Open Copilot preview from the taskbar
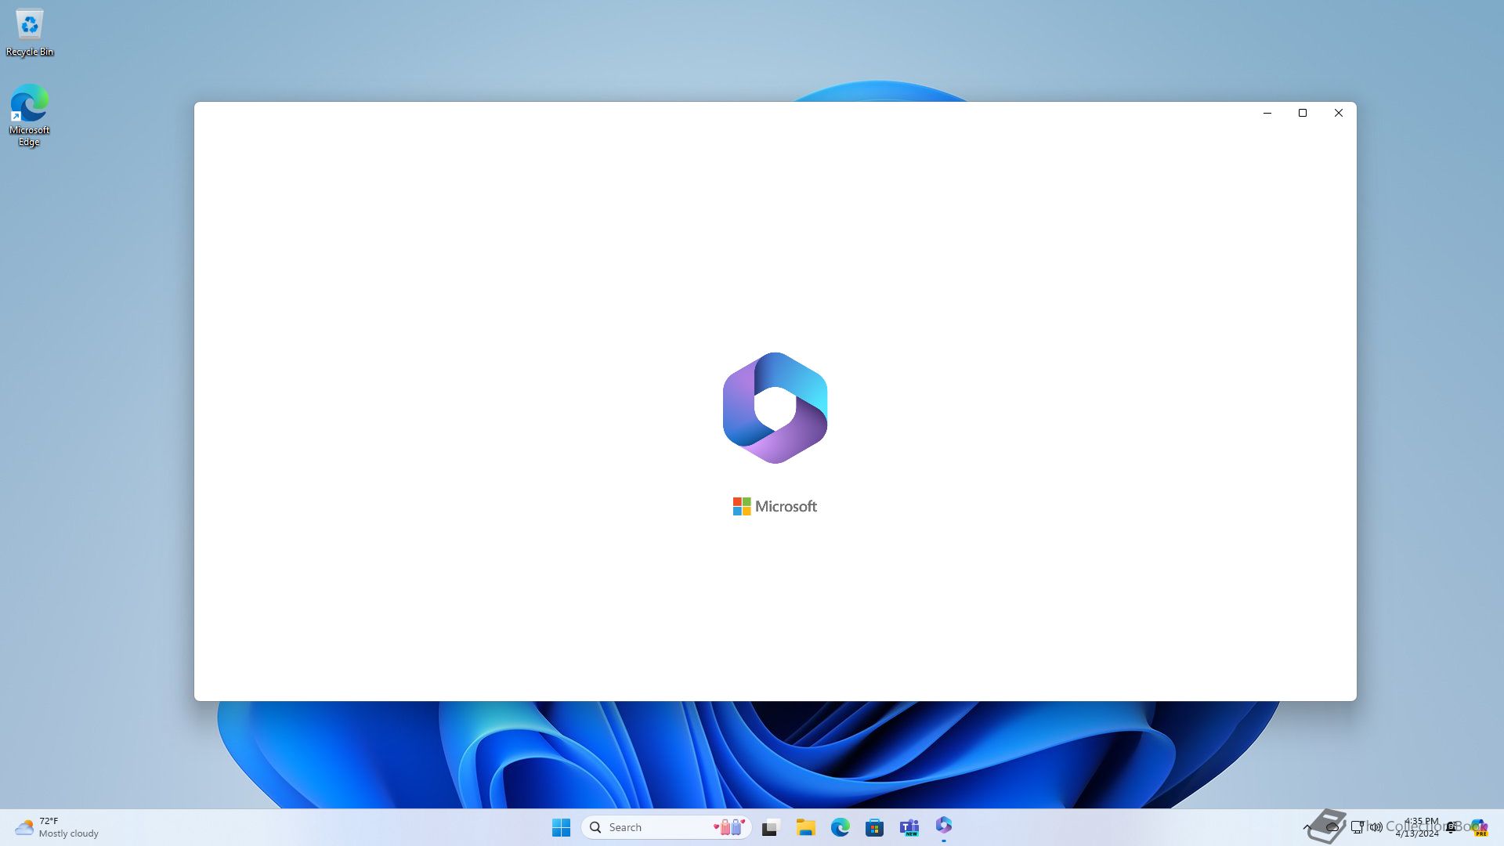Screen dimensions: 1504x846 pyautogui.click(x=1479, y=827)
